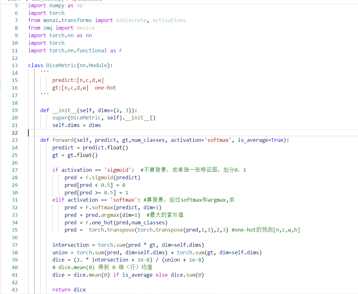Click line number 36 in the gutter

click(x=15, y=238)
